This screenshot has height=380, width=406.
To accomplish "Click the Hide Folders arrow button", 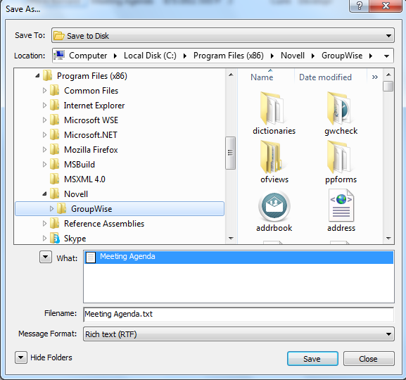I will (21, 357).
